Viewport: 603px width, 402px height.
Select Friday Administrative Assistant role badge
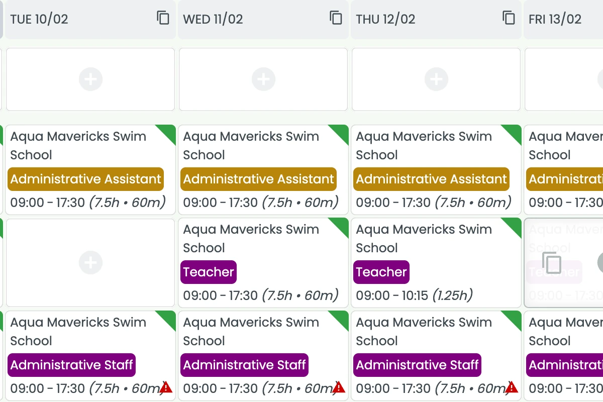pos(565,179)
